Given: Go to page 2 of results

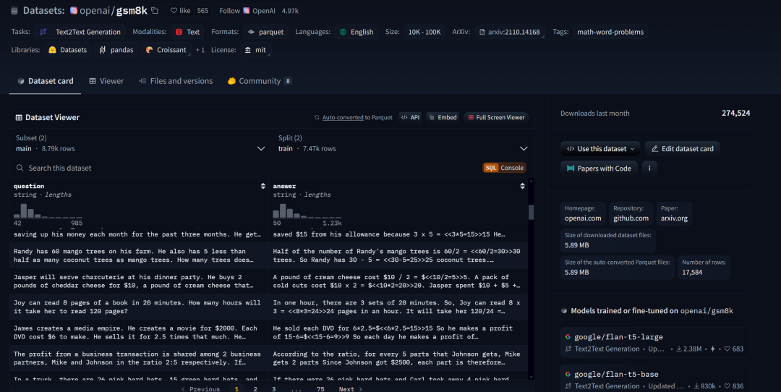Looking at the screenshot, I should click(x=255, y=389).
